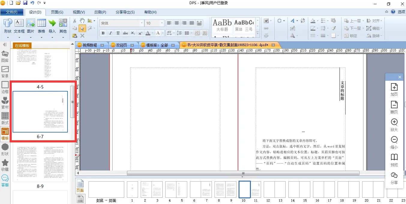Switch to the 视频教程 document tab
Image resolution: width=406 pixels, height=204 pixels.
click(x=90, y=45)
